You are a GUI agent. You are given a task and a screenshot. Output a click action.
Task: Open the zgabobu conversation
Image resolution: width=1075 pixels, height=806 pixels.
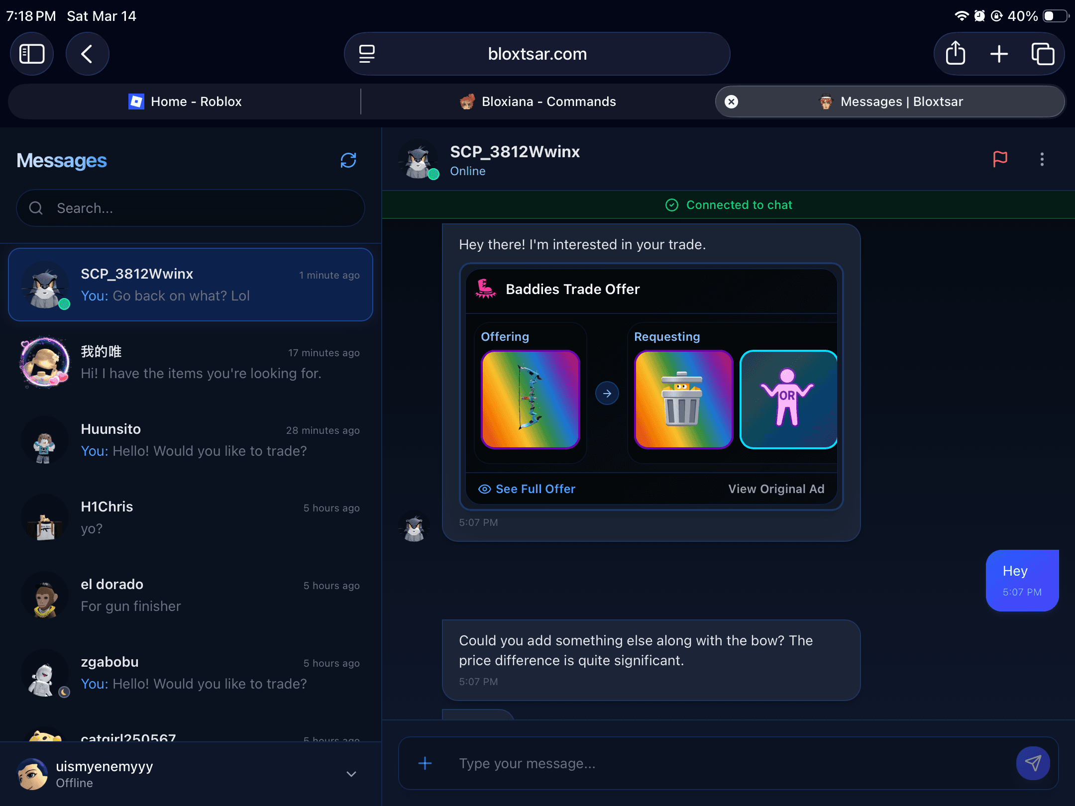(191, 673)
